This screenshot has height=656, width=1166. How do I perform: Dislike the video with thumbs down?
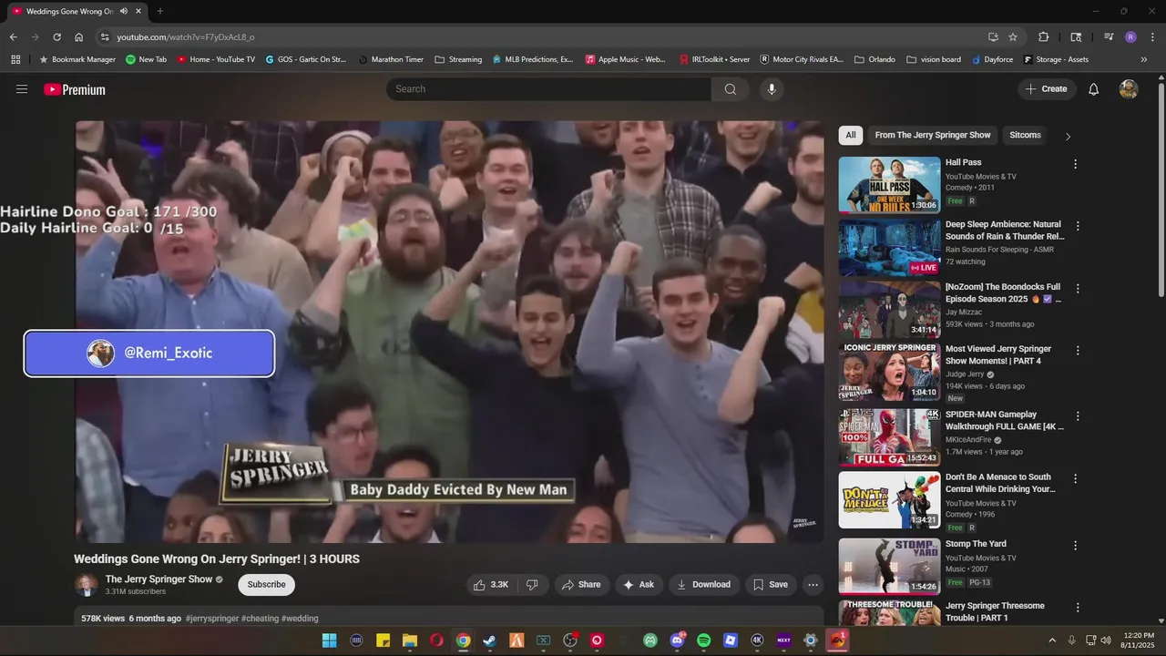(532, 585)
